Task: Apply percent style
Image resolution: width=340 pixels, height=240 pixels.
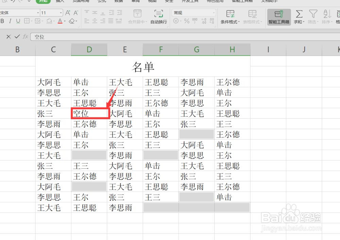Action: point(186,21)
